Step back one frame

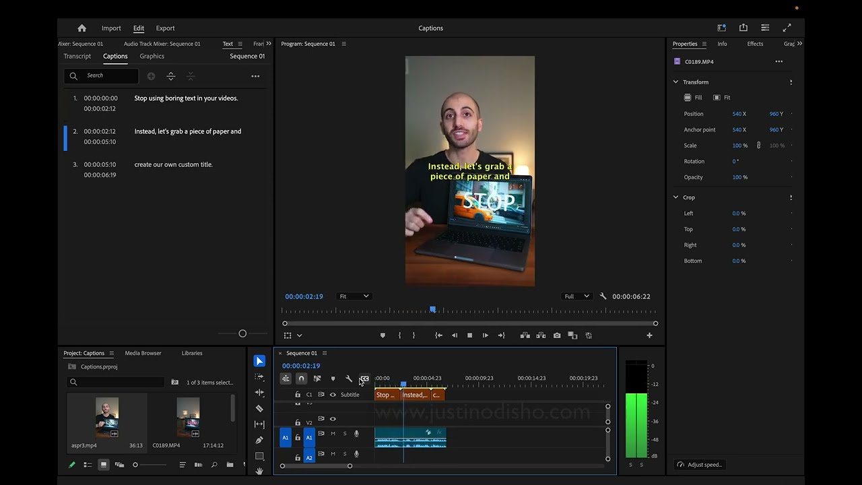(454, 335)
